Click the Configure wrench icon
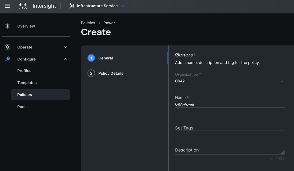The image size is (294, 171). click(8, 59)
